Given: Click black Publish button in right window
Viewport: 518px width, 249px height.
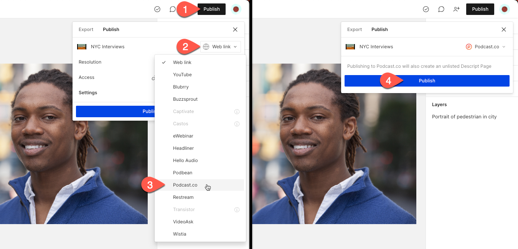Looking at the screenshot, I should tap(480, 9).
